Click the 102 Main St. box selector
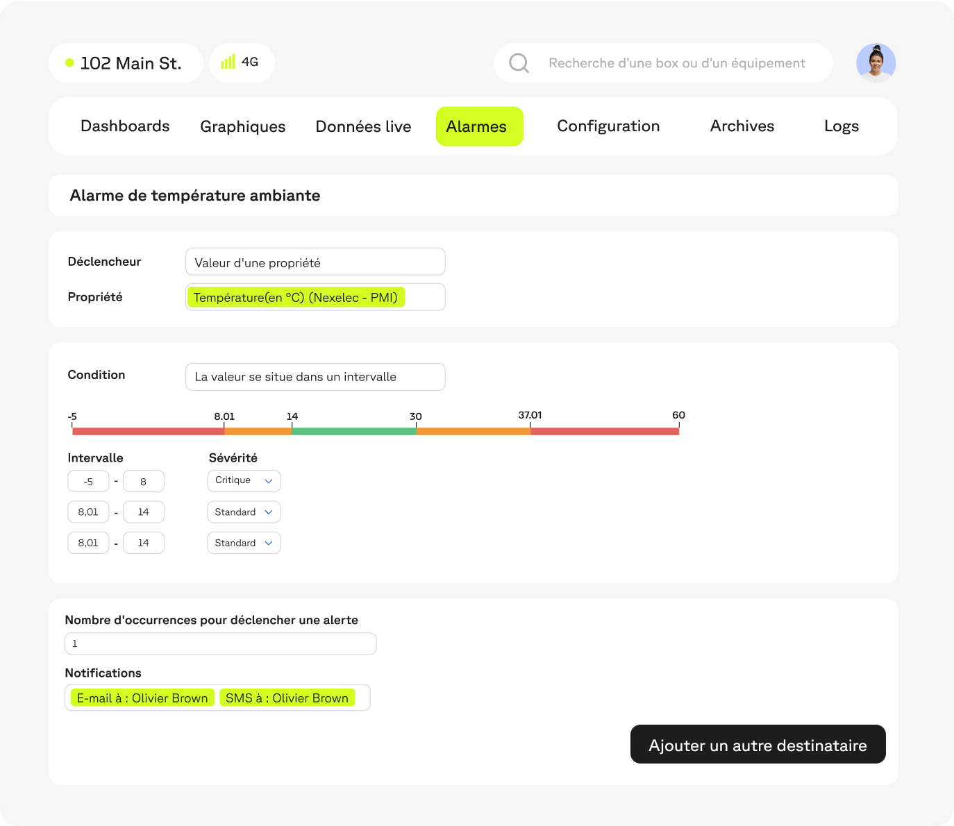The width and height of the screenshot is (954, 826). coord(125,62)
